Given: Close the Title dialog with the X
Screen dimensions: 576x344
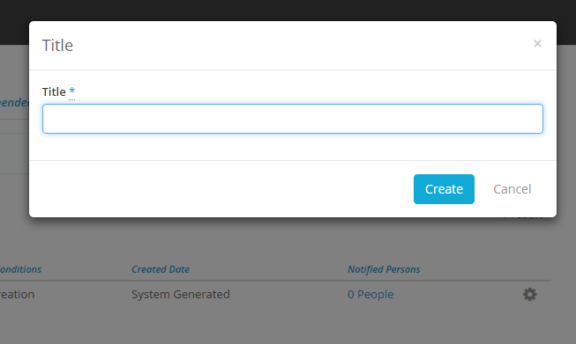Looking at the screenshot, I should tap(537, 44).
